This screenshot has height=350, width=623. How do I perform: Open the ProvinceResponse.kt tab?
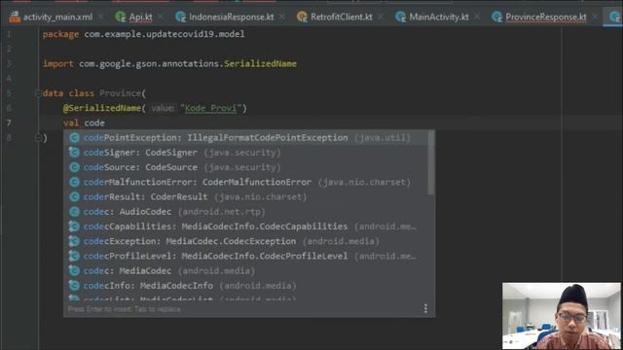546,17
